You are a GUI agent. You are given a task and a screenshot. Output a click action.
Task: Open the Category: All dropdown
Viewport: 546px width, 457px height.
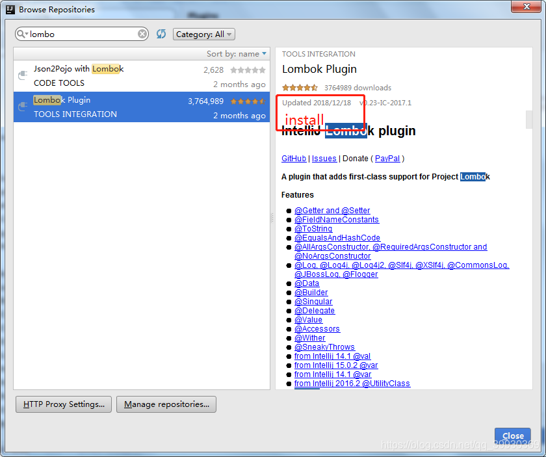(204, 34)
